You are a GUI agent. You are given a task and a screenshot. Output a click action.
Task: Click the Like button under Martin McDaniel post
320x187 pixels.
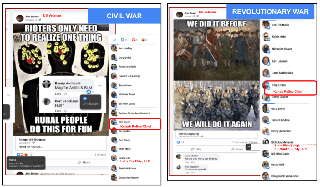tap(196, 149)
